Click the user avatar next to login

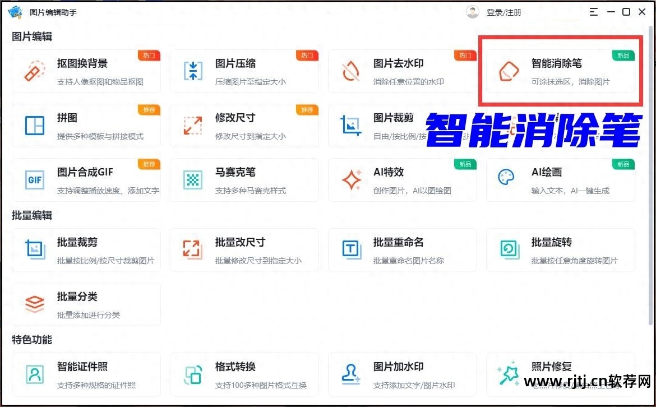473,11
